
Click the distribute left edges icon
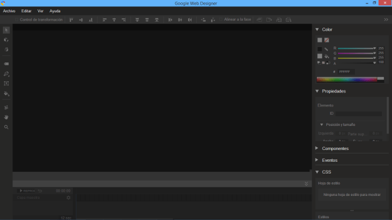(x=170, y=20)
